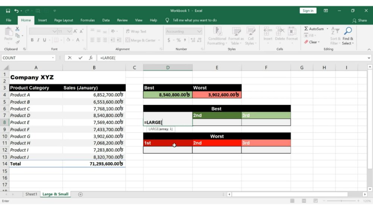Open Find & Select magnifier menu
373x210 pixels.
pos(348,36)
